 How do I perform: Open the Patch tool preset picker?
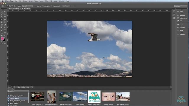point(3,6)
